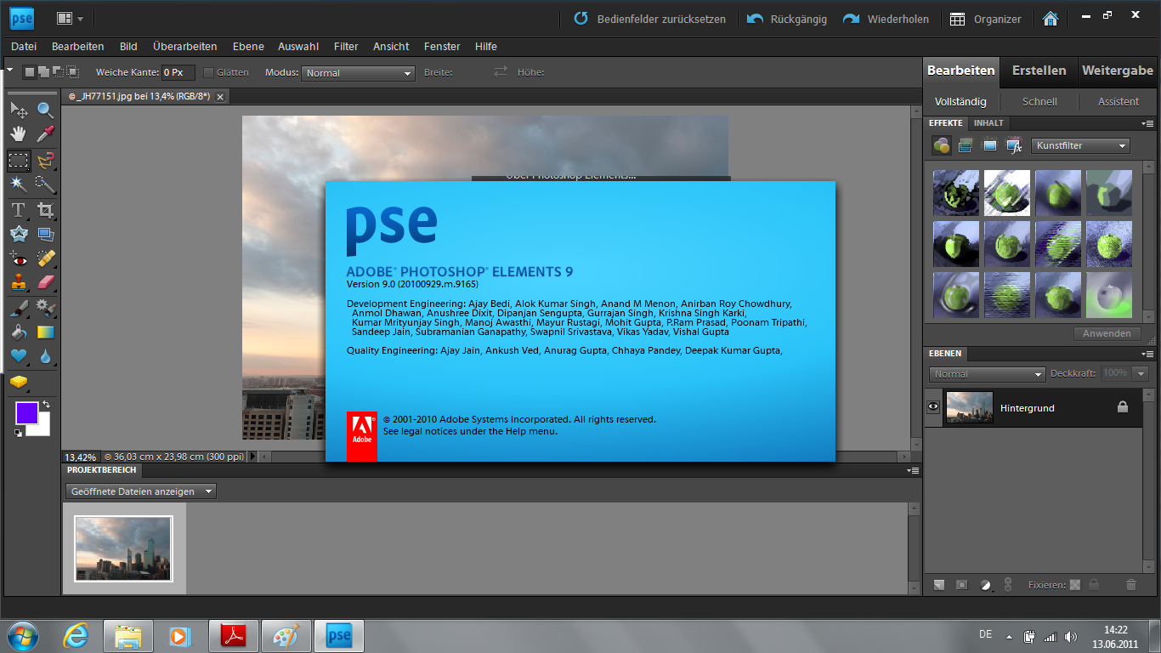Open the Datei menu
The height and width of the screenshot is (653, 1161).
click(x=24, y=47)
